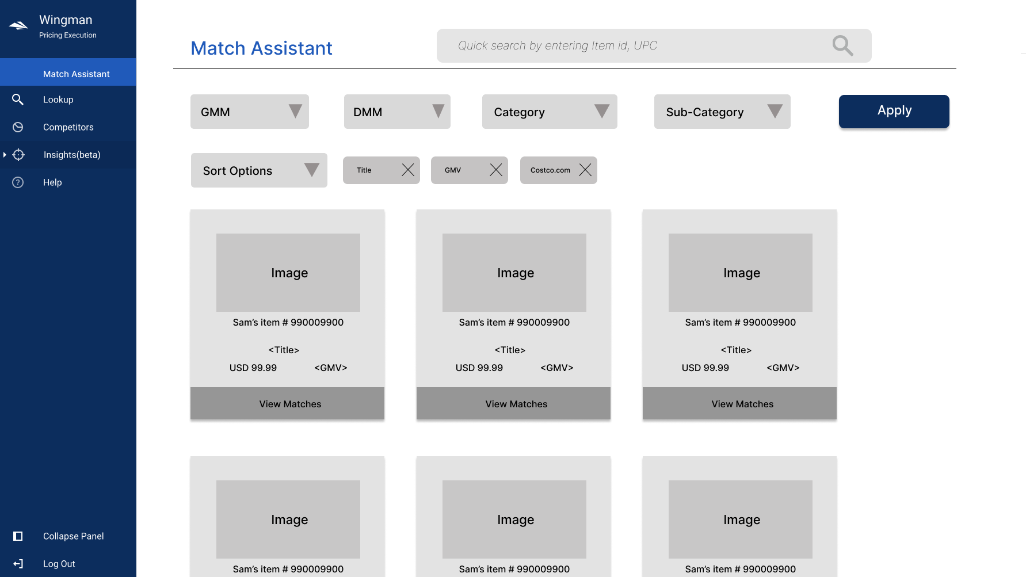Click the Insights(beta) crosshair icon

(x=18, y=154)
